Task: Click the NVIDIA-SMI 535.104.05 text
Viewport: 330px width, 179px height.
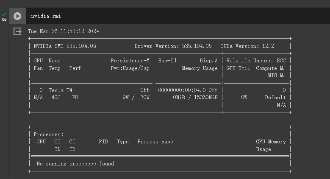Action: point(65,46)
